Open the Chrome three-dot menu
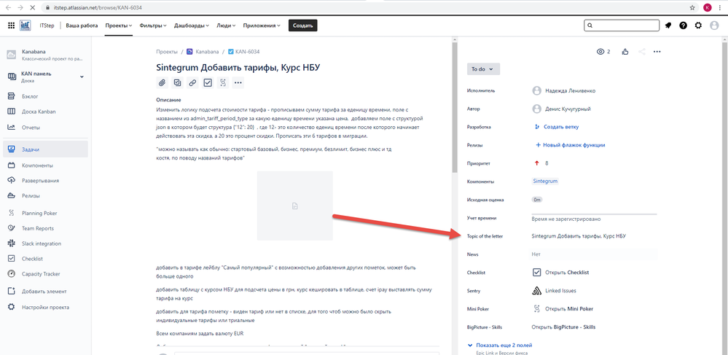728x355 pixels. (721, 7)
